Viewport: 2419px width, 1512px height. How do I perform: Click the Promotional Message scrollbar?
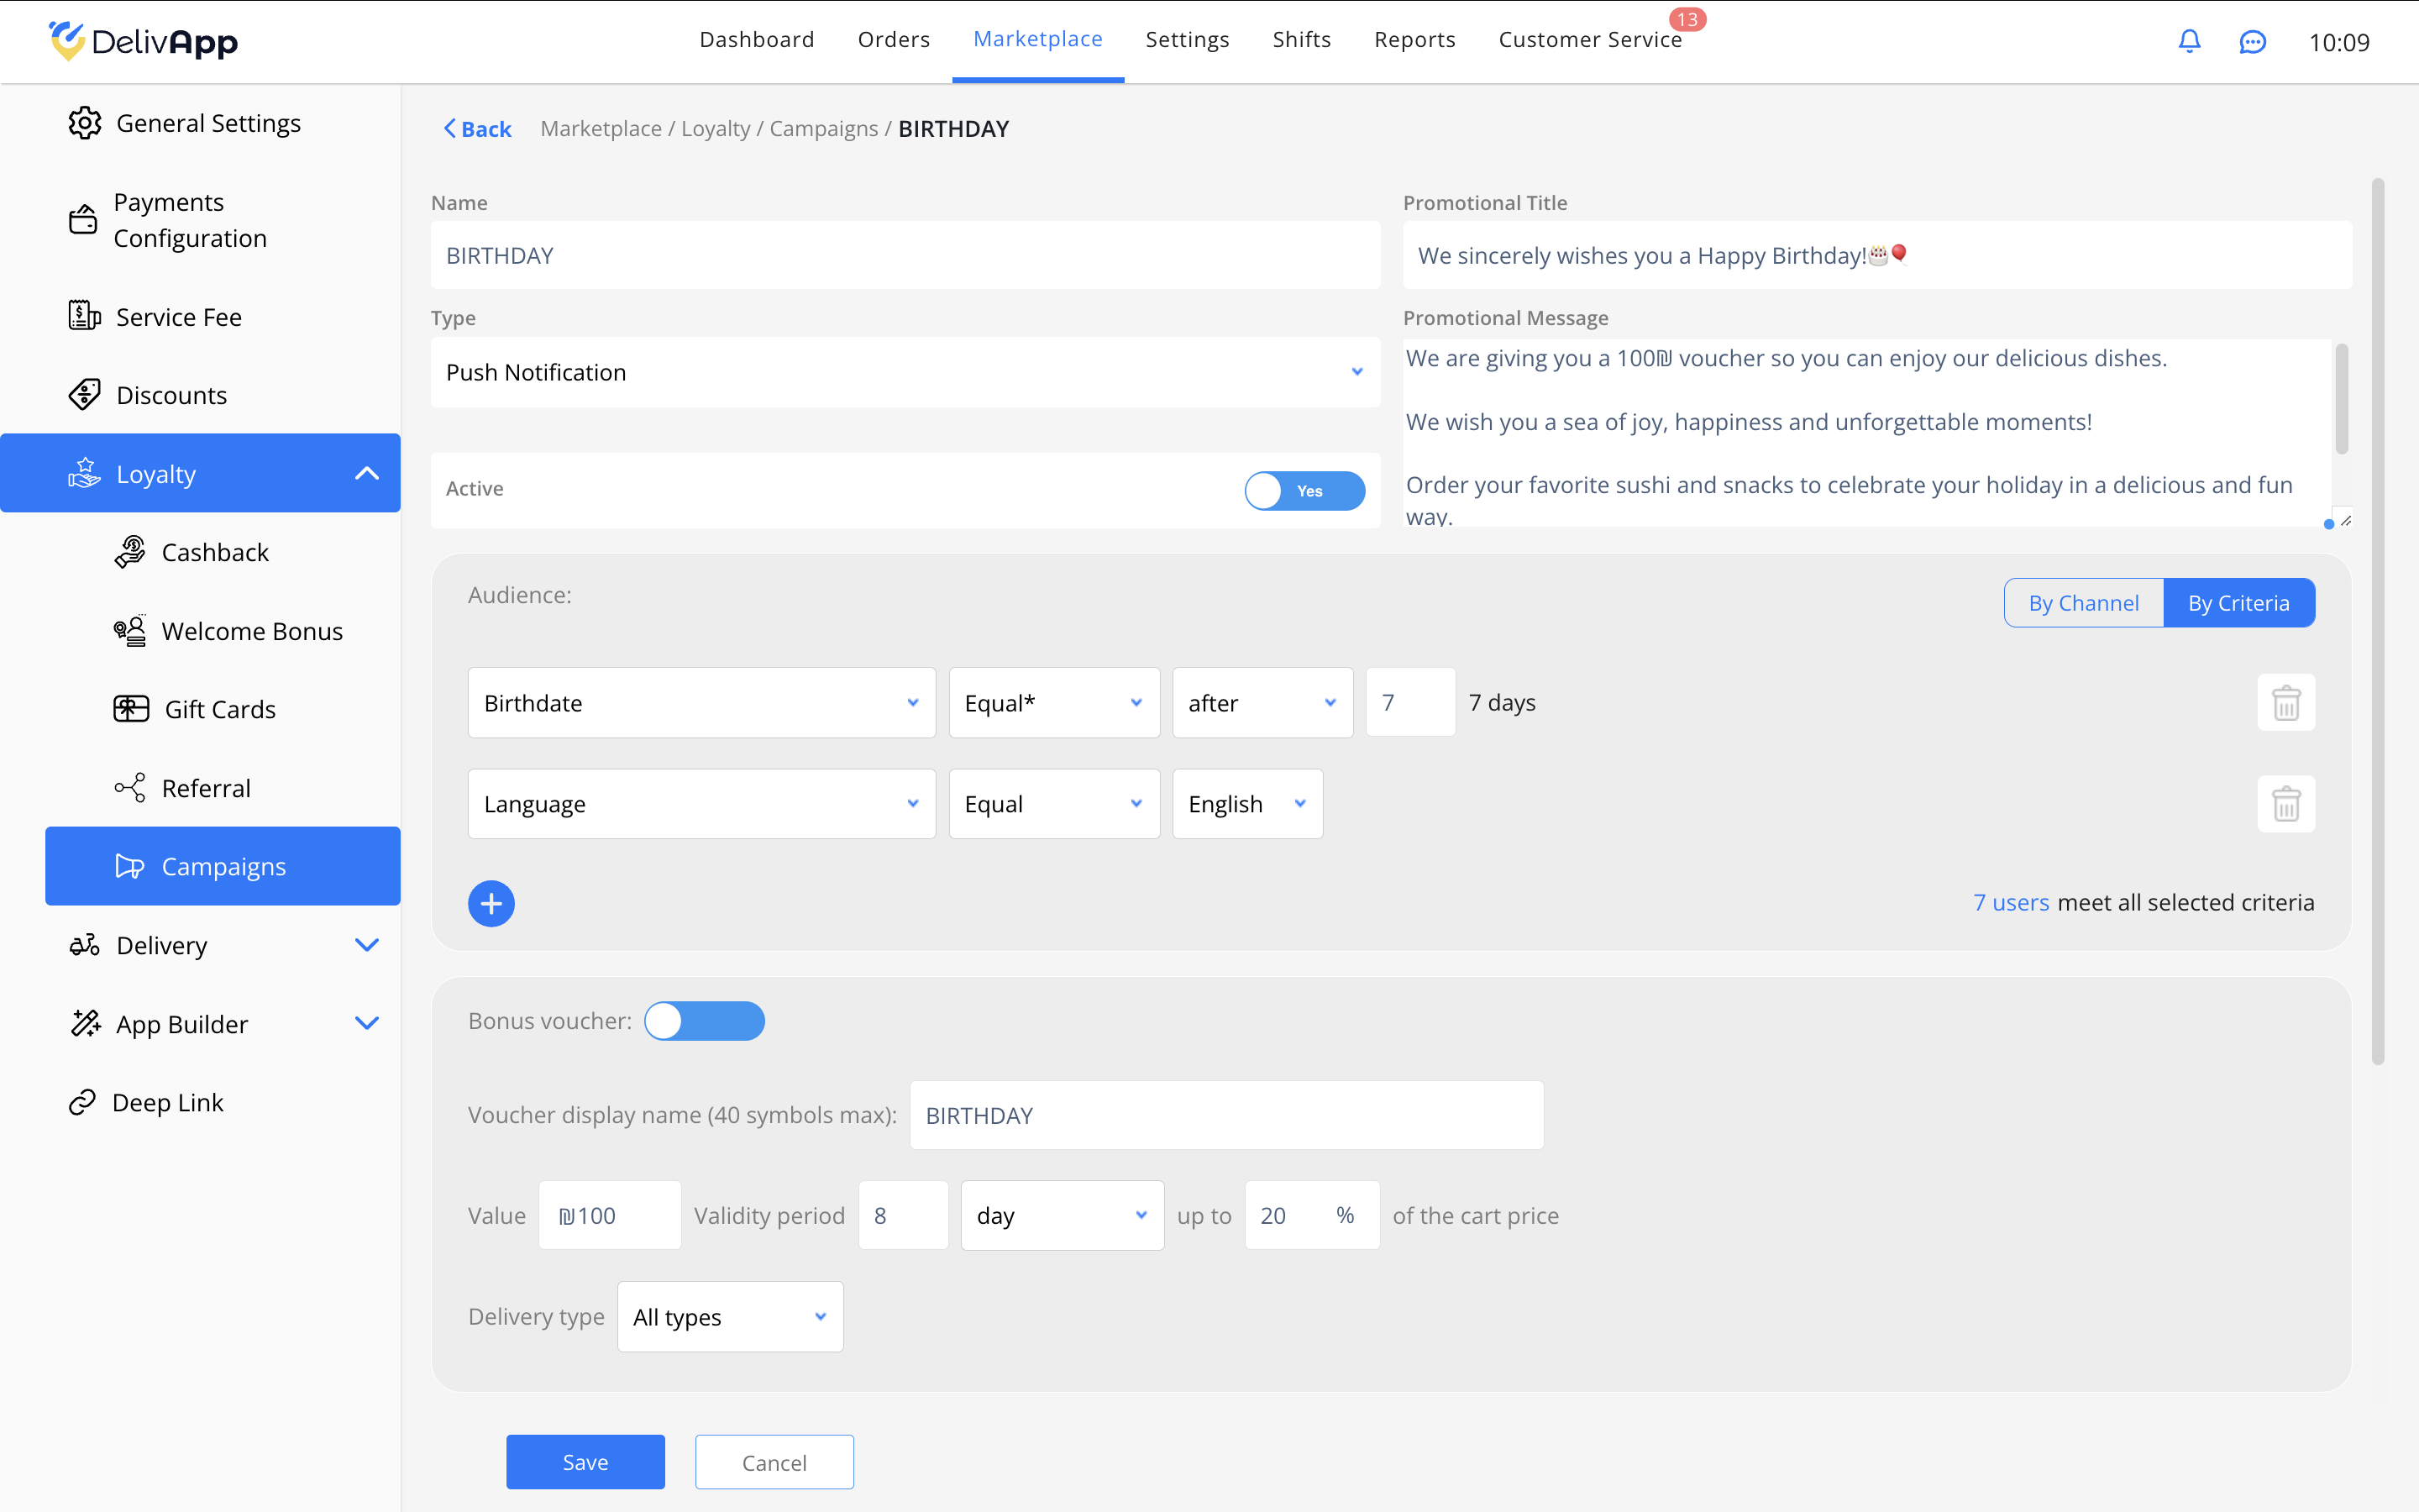tap(2341, 400)
